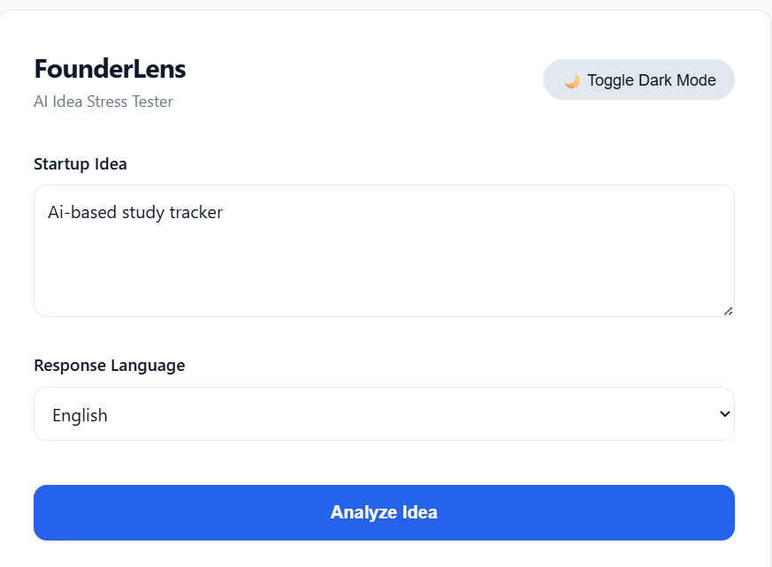Viewport: 772px width, 567px height.
Task: Click the word 'tracker' in the idea box
Action: (x=195, y=212)
